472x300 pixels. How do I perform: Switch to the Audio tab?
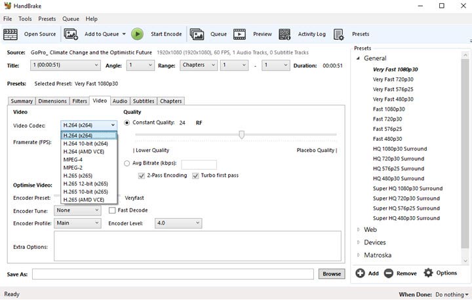tap(119, 101)
